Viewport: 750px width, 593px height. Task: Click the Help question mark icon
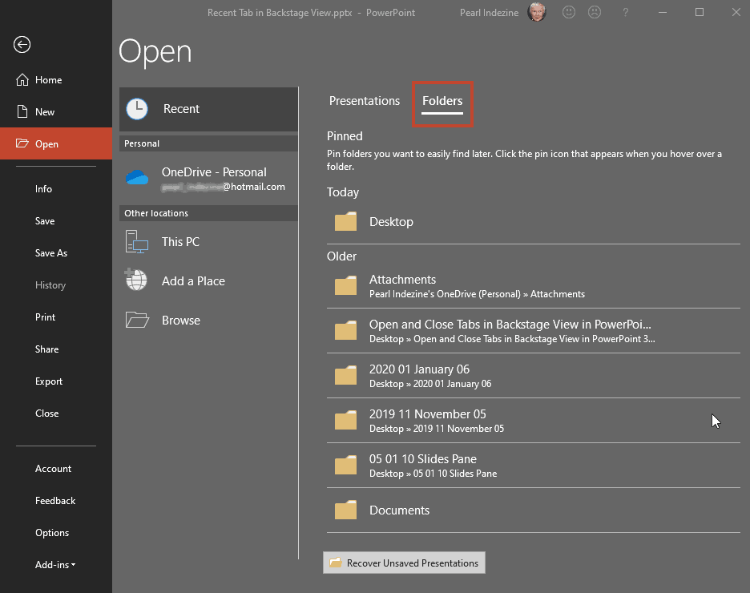click(624, 12)
